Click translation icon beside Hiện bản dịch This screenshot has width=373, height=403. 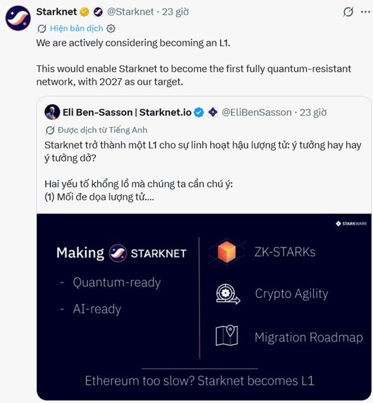pyautogui.click(x=42, y=28)
